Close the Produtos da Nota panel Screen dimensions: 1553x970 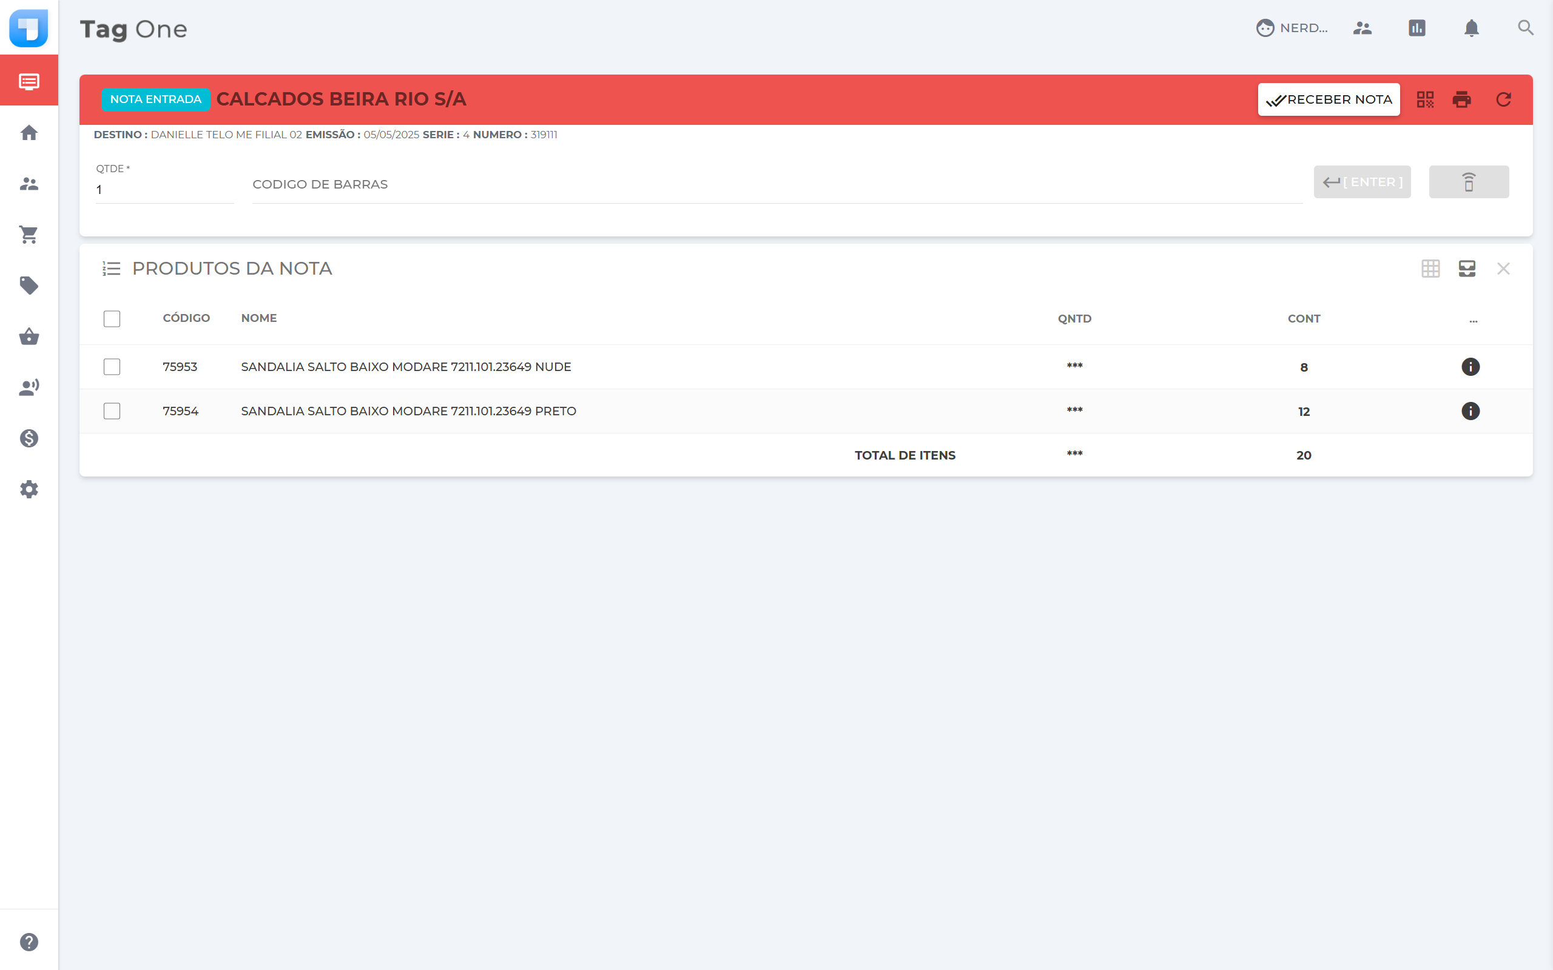1504,268
